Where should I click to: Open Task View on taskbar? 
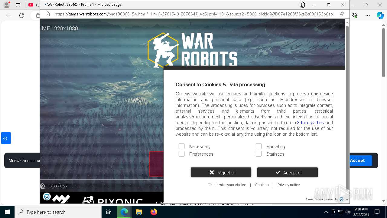click(x=109, y=212)
